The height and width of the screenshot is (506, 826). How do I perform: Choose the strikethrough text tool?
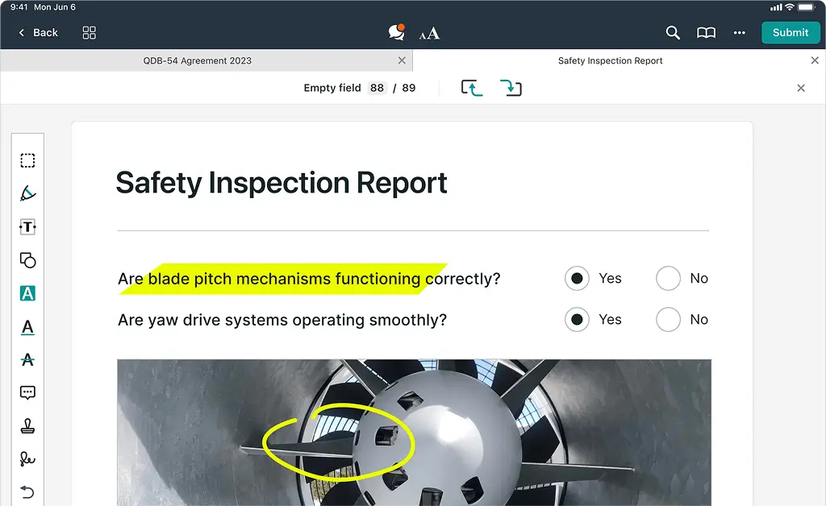click(x=27, y=360)
